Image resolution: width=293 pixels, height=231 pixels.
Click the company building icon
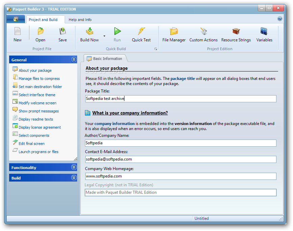[x=88, y=112]
